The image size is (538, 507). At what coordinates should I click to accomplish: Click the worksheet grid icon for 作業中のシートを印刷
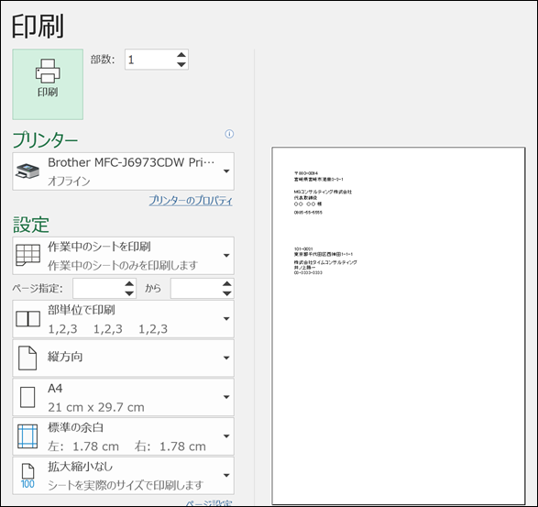pos(27,255)
